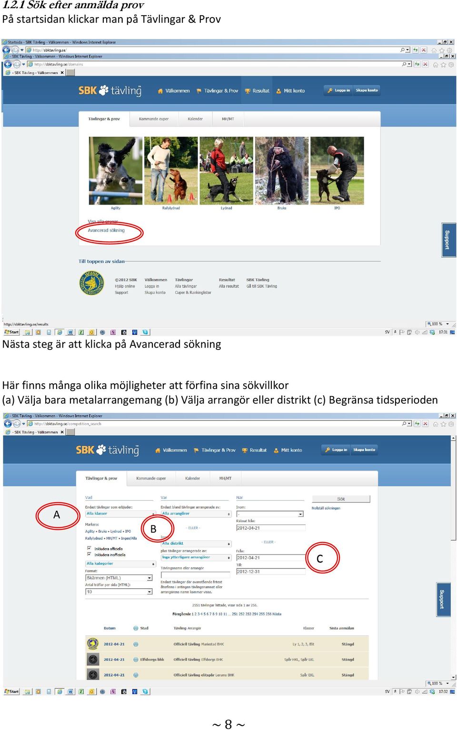This screenshot has width=457, height=730.
Task: Toggle Inkludera officiella checkbox
Action: (x=89, y=549)
